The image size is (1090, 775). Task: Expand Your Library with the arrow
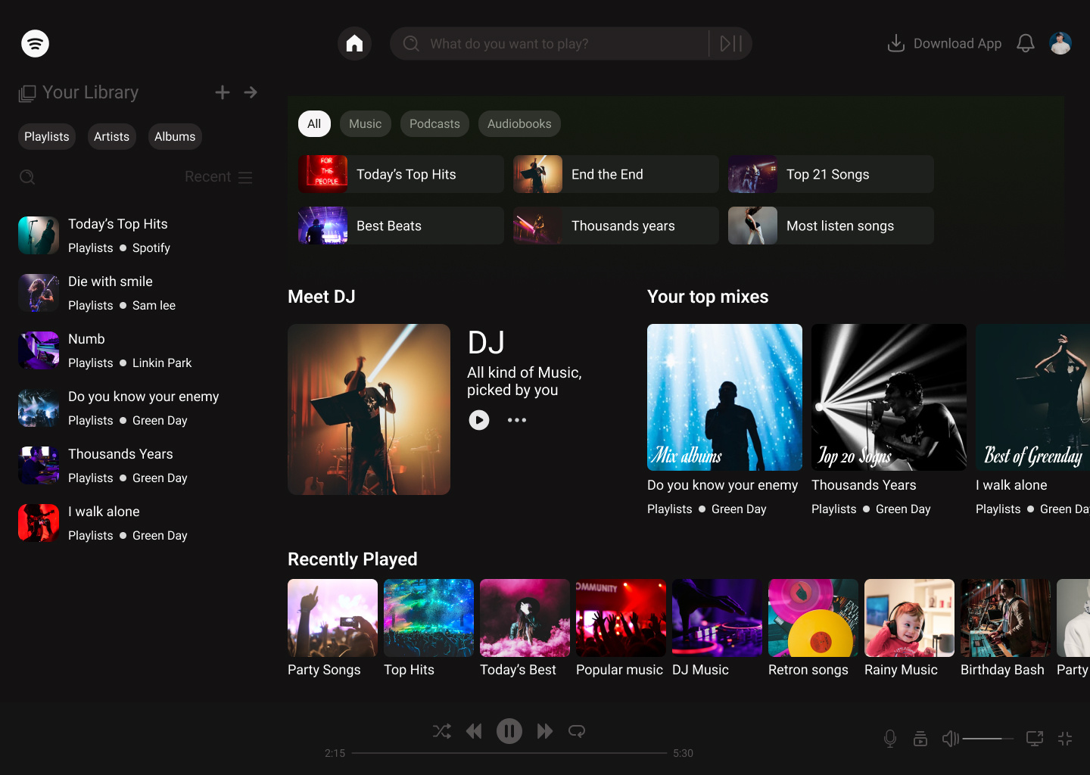(251, 92)
